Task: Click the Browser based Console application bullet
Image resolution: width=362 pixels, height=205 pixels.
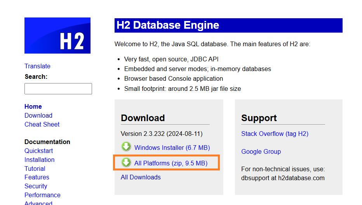Action: click(174, 79)
